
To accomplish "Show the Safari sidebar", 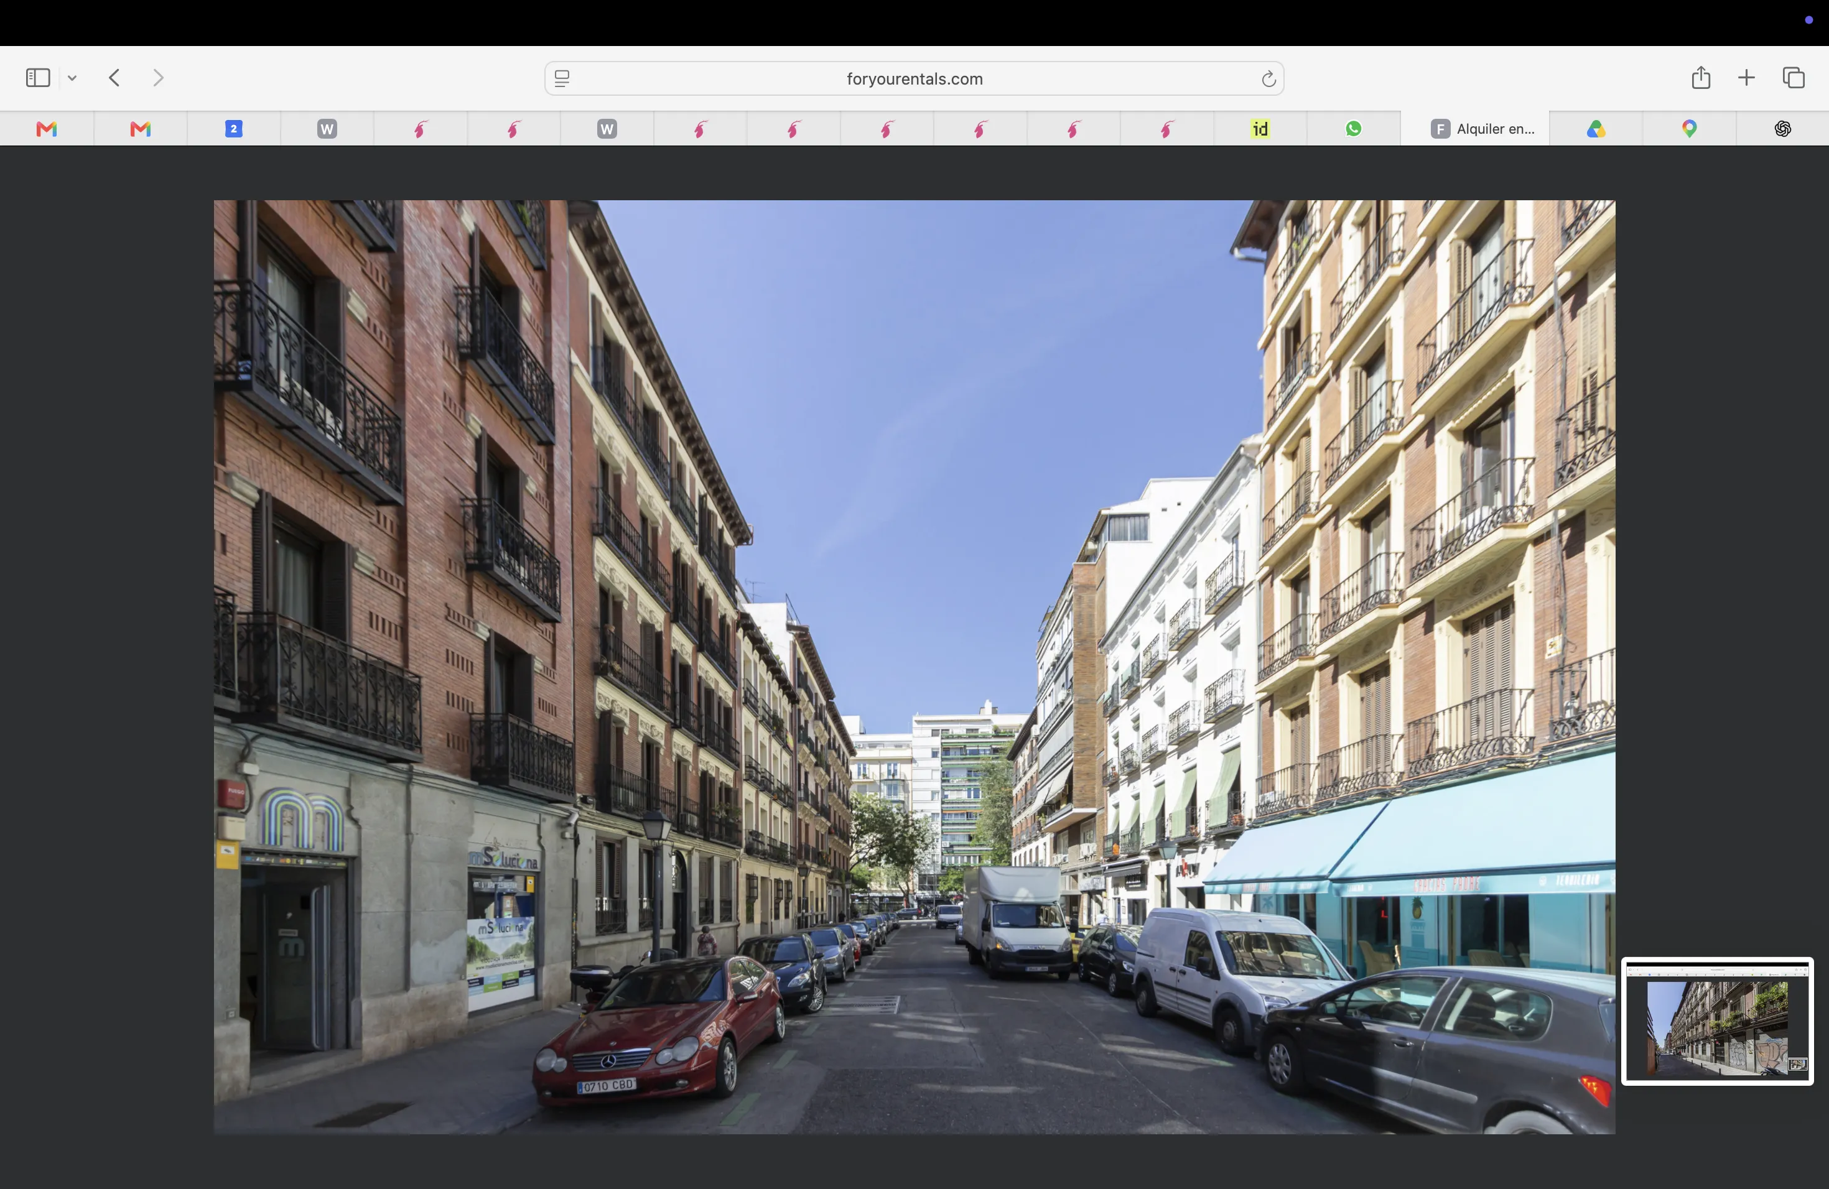I will coord(38,78).
